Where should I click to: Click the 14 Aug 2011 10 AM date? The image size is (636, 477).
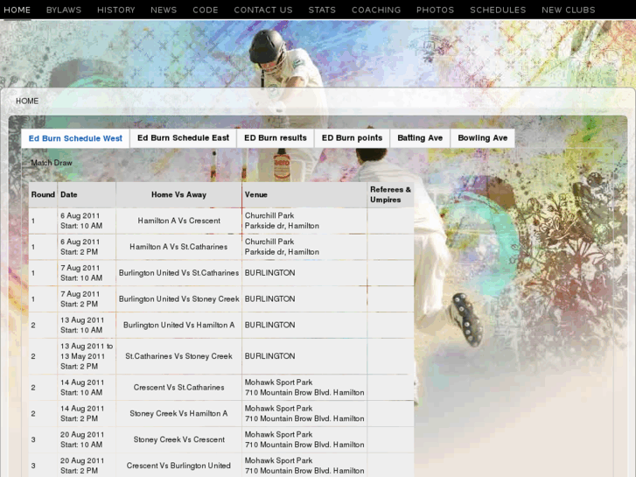tap(82, 387)
